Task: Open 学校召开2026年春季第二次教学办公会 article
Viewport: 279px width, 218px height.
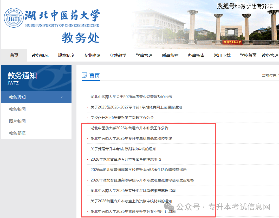Action: pyautogui.click(x=122, y=118)
